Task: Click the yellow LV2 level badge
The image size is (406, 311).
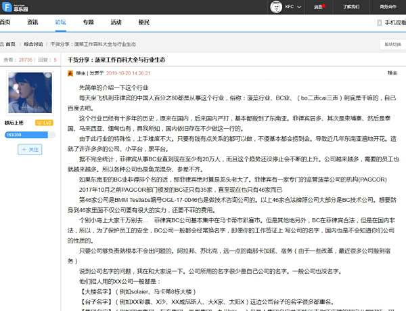Action: pyautogui.click(x=44, y=123)
